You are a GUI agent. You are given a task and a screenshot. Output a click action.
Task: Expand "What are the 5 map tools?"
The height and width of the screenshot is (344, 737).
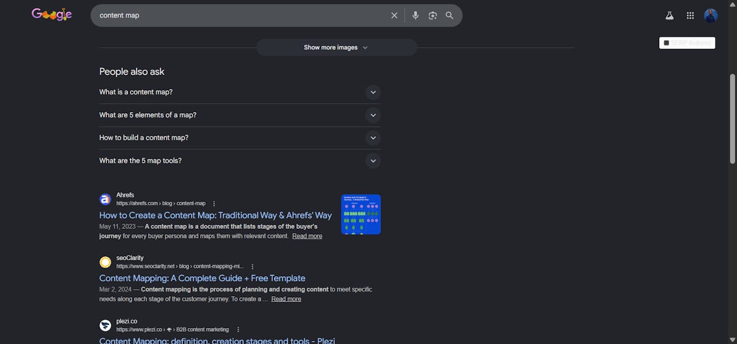(x=240, y=160)
